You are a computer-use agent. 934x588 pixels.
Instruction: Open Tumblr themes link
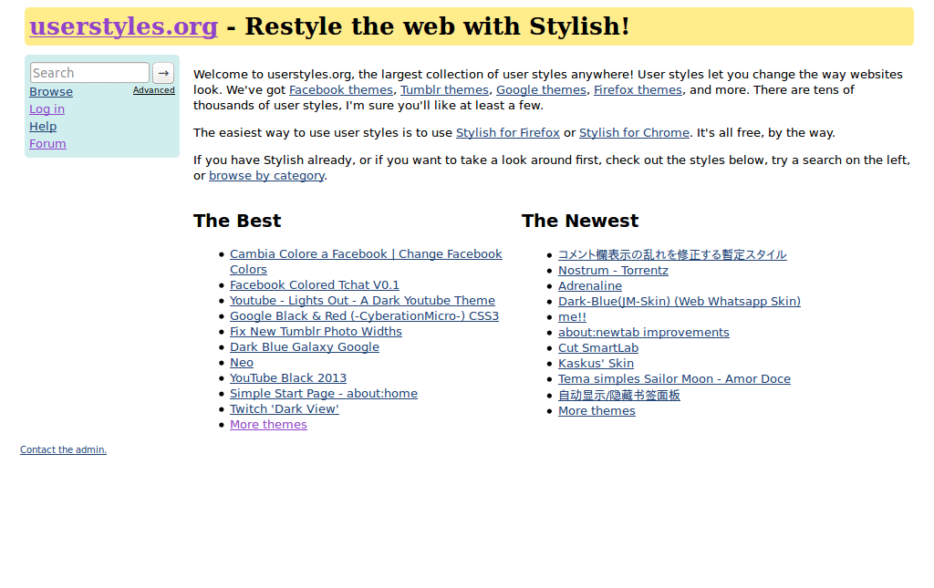[444, 89]
